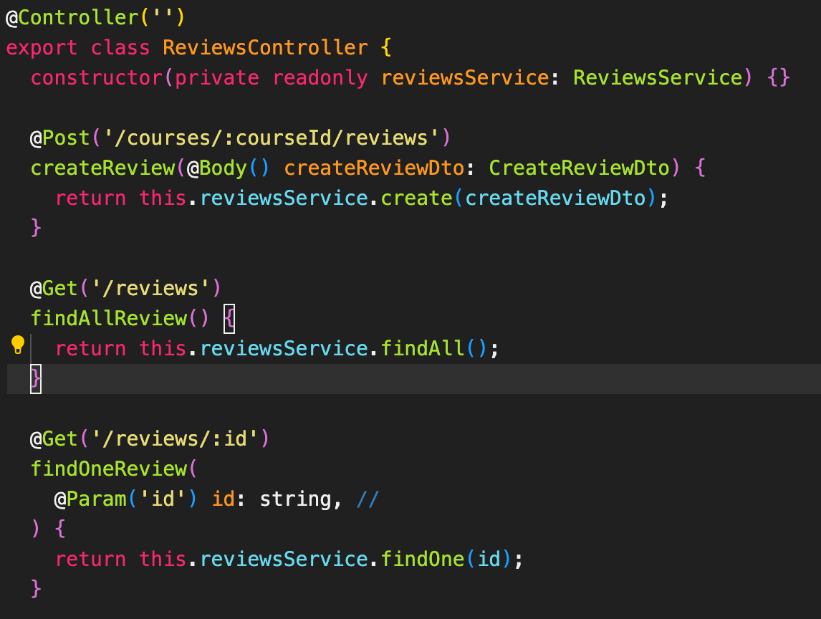The width and height of the screenshot is (821, 619).
Task: Click the readonly keyword
Action: click(320, 78)
